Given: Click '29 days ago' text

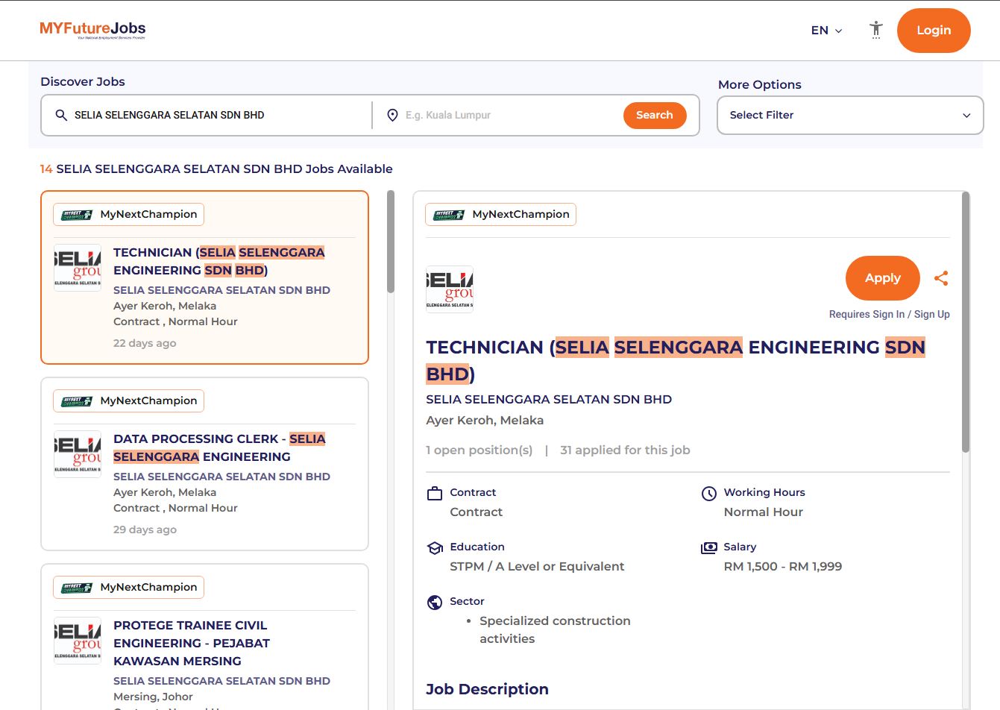Looking at the screenshot, I should tap(145, 530).
